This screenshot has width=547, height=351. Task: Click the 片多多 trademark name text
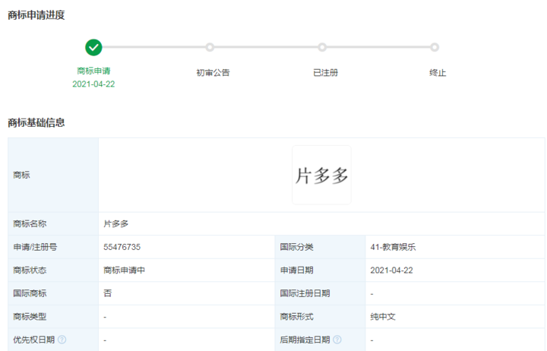(x=115, y=223)
